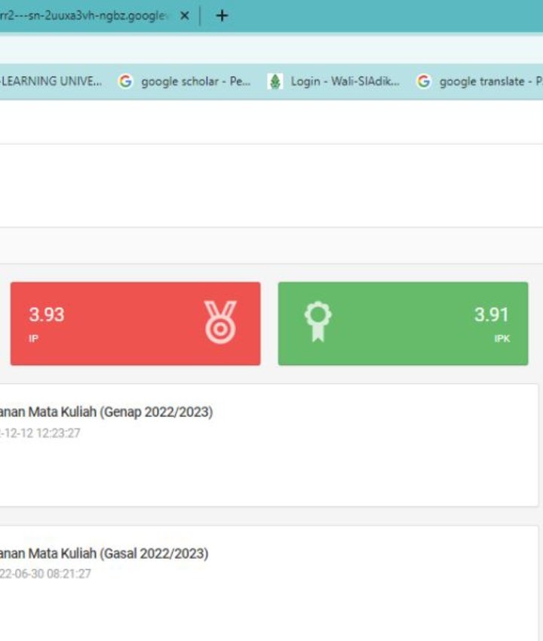Click the Google icon beside google scholar
543x641 pixels.
click(125, 81)
